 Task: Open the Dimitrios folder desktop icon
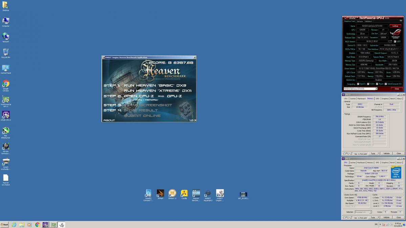pyautogui.click(x=6, y=6)
